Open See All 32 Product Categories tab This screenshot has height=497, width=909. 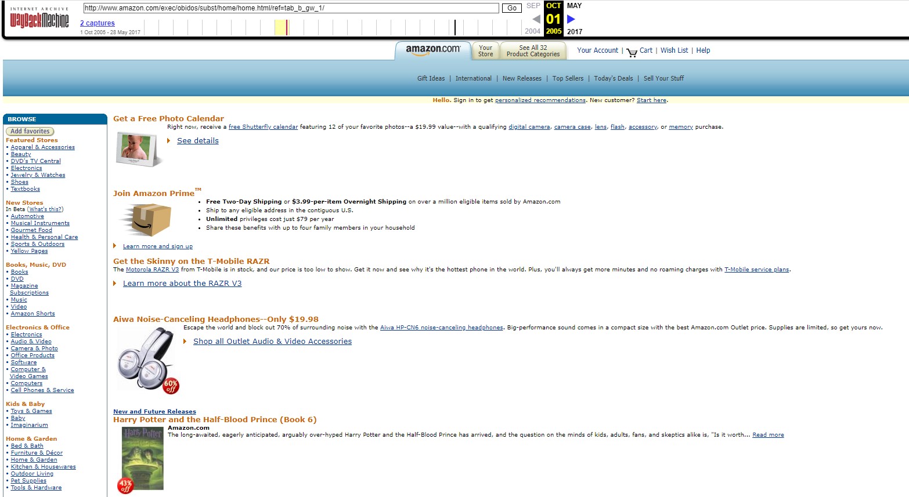533,51
